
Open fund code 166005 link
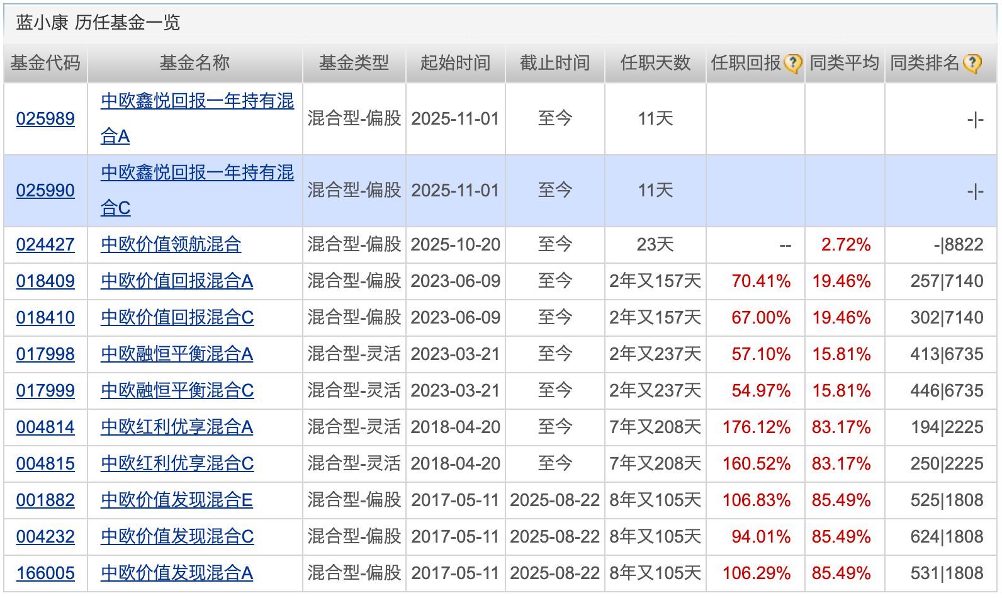click(45, 573)
